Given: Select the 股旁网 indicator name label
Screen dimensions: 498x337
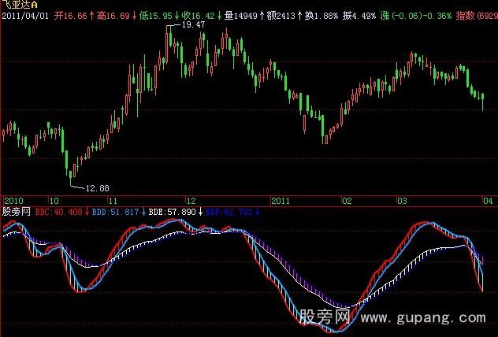Looking at the screenshot, I should click(17, 211).
